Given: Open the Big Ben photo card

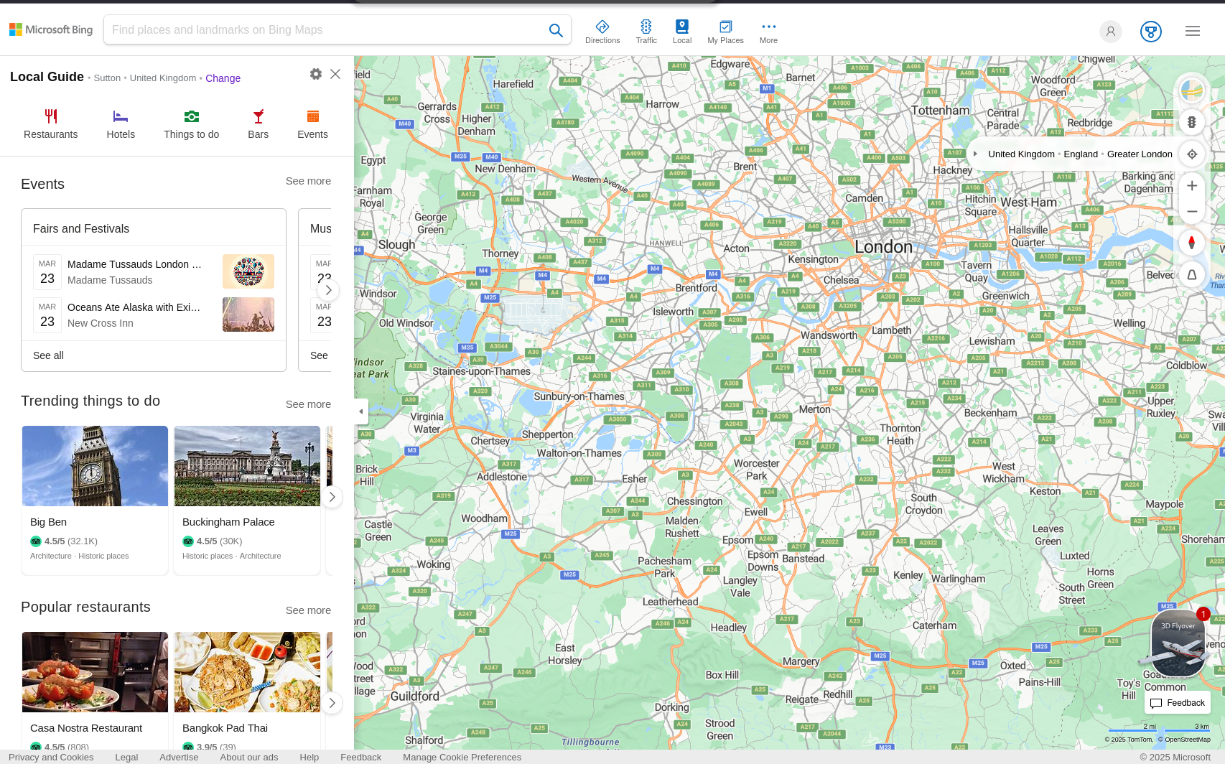Looking at the screenshot, I should coord(95,466).
